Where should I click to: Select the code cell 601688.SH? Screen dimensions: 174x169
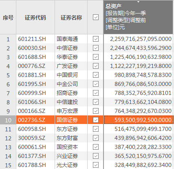(35, 57)
